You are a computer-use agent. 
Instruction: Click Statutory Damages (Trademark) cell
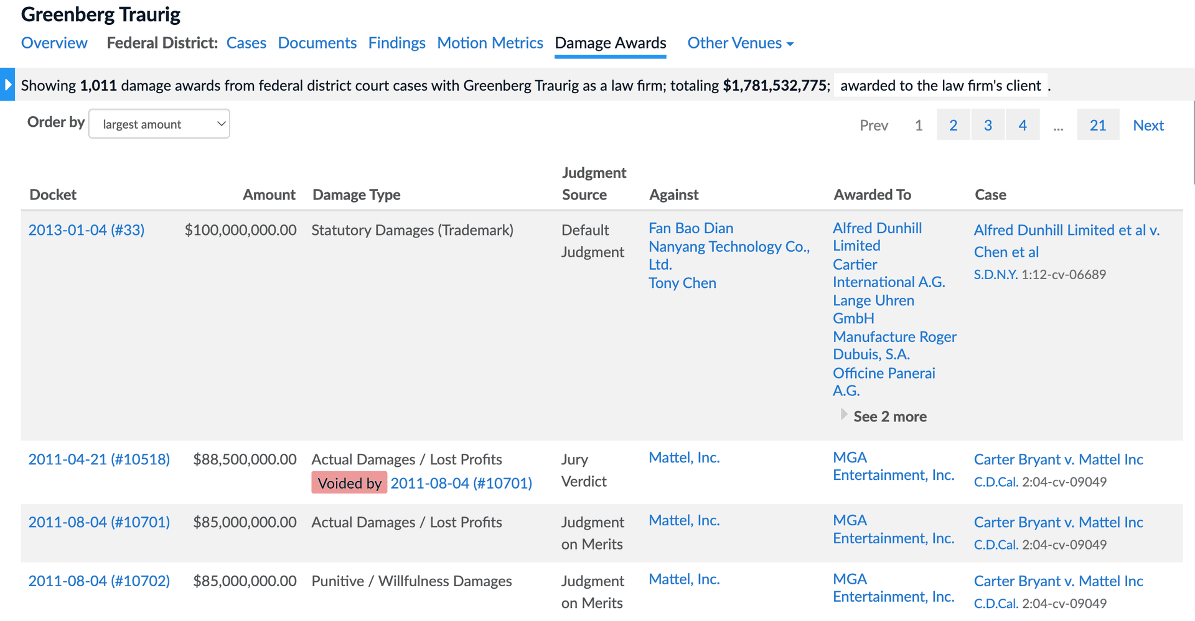coord(412,230)
